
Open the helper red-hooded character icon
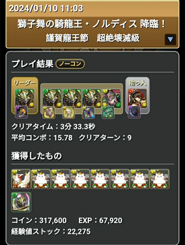(x=137, y=98)
